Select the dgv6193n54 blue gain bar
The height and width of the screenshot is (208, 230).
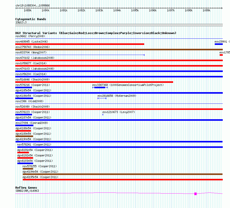(25, 163)
